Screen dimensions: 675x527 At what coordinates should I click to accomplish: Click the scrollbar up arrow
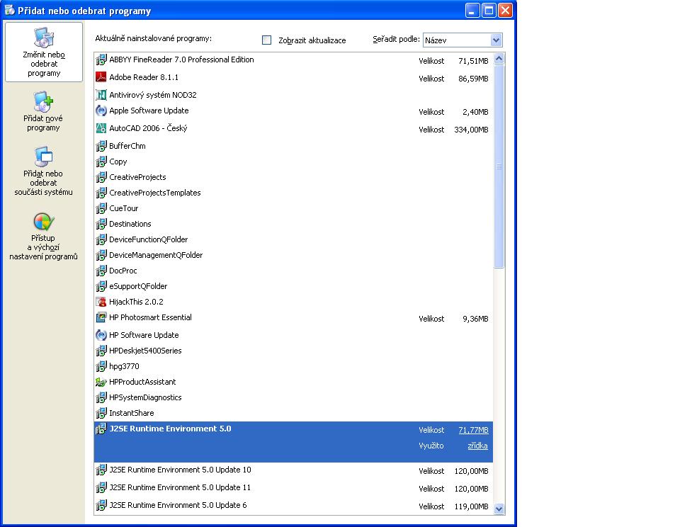tap(499, 58)
